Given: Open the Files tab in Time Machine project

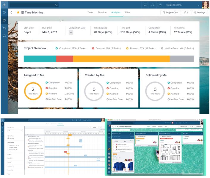Looking at the screenshot, I should point(128,12).
